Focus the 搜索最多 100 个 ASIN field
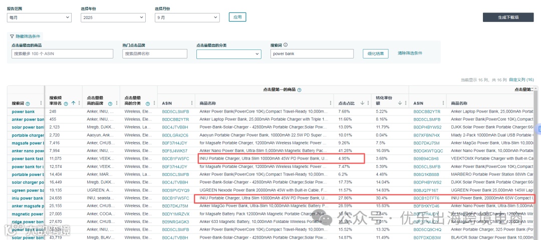Screen dimensions: 541x240 point(62,53)
